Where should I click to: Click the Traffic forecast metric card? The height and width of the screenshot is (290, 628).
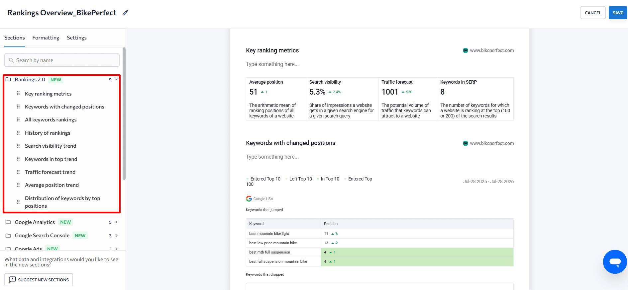pyautogui.click(x=408, y=99)
